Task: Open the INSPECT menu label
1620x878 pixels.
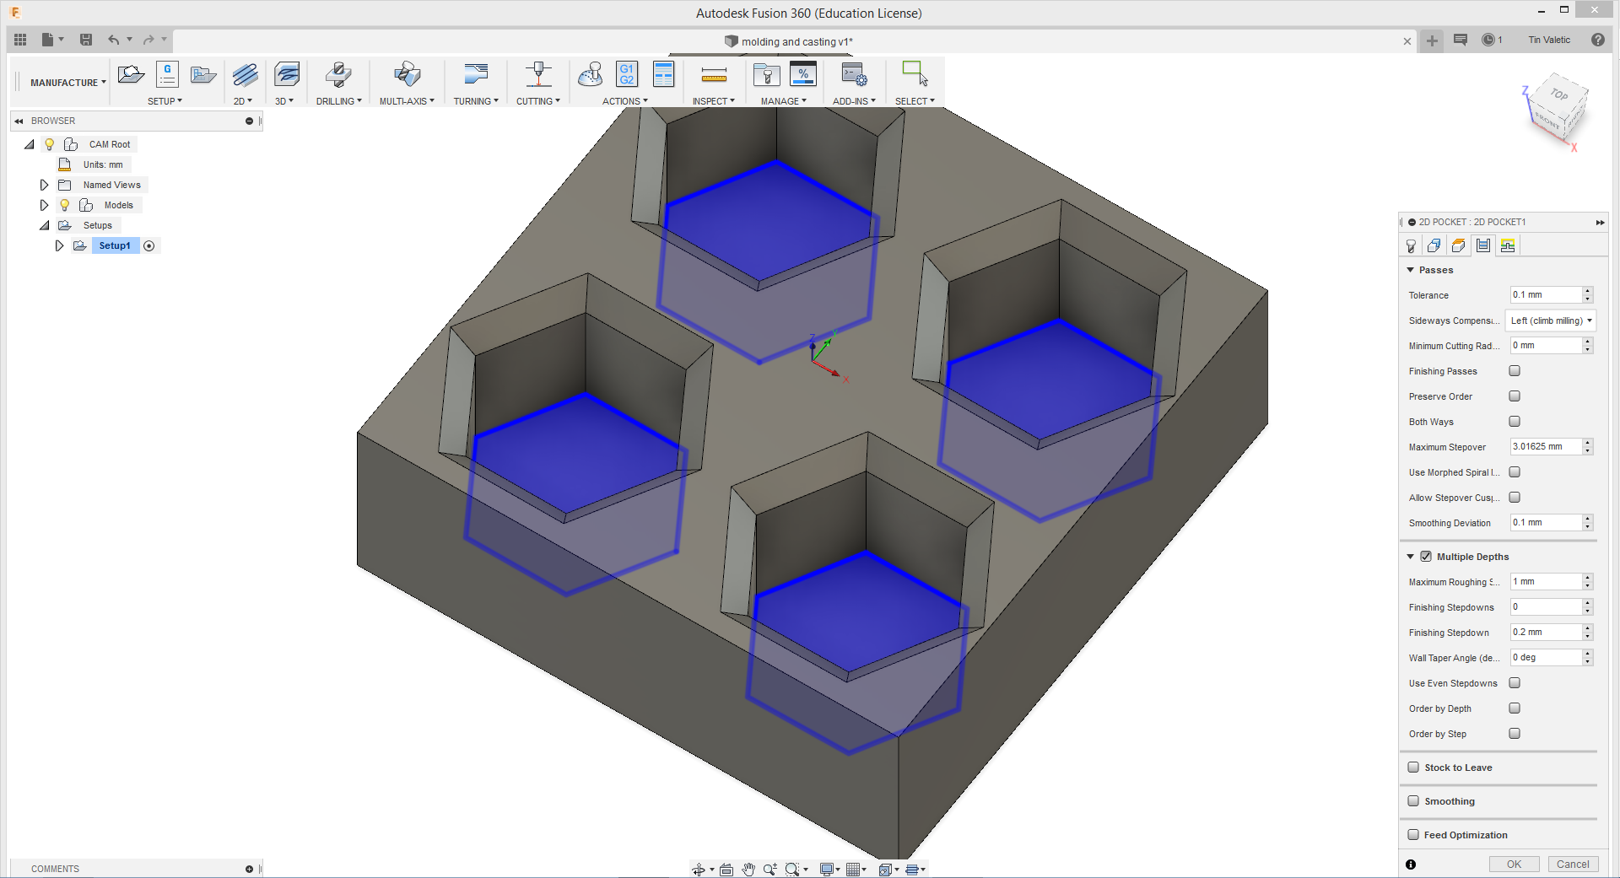Action: click(x=714, y=101)
